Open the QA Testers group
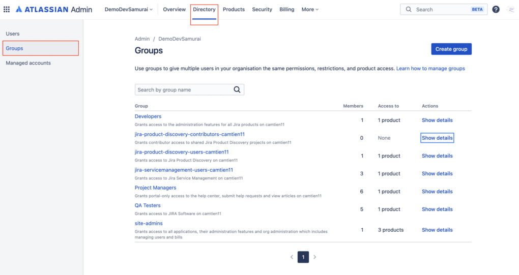Image resolution: width=519 pixels, height=275 pixels. (x=147, y=205)
